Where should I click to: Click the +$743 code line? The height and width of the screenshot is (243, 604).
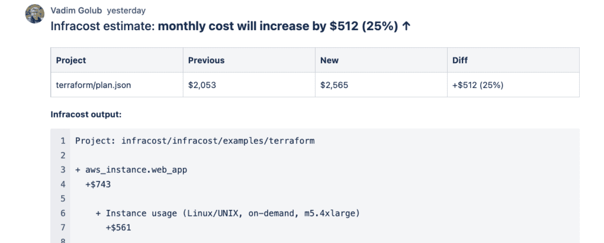pyautogui.click(x=99, y=185)
